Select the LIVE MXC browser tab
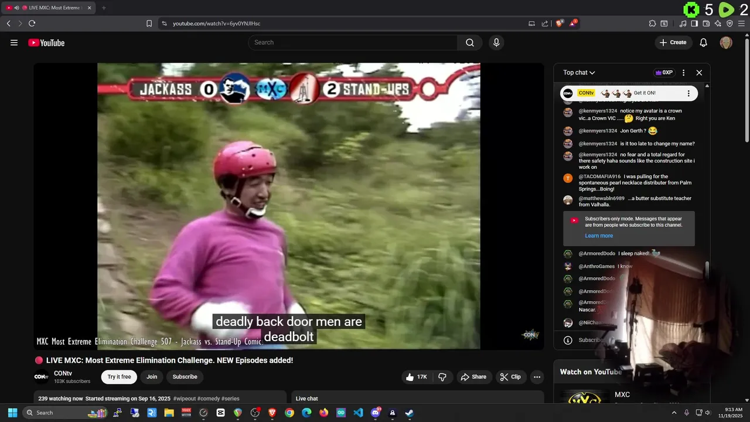Viewport: 750px width, 422px height. (x=48, y=8)
